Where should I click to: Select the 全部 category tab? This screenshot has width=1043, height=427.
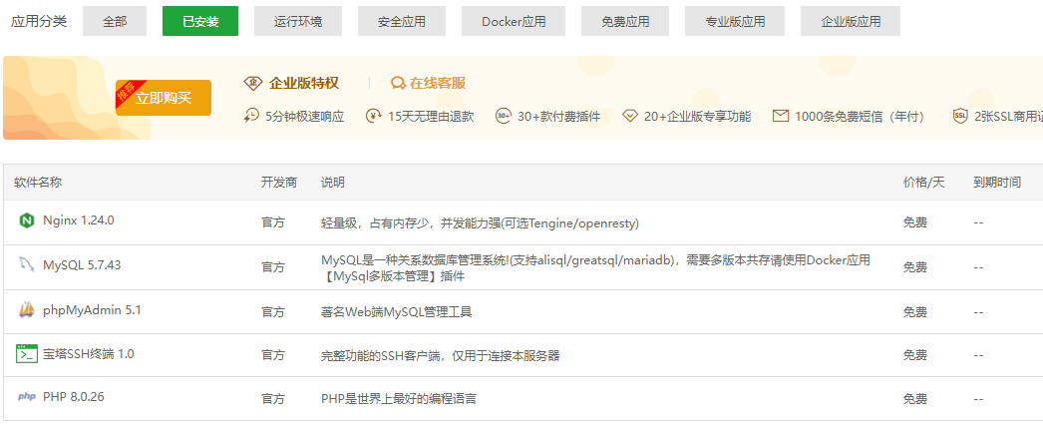tap(115, 21)
